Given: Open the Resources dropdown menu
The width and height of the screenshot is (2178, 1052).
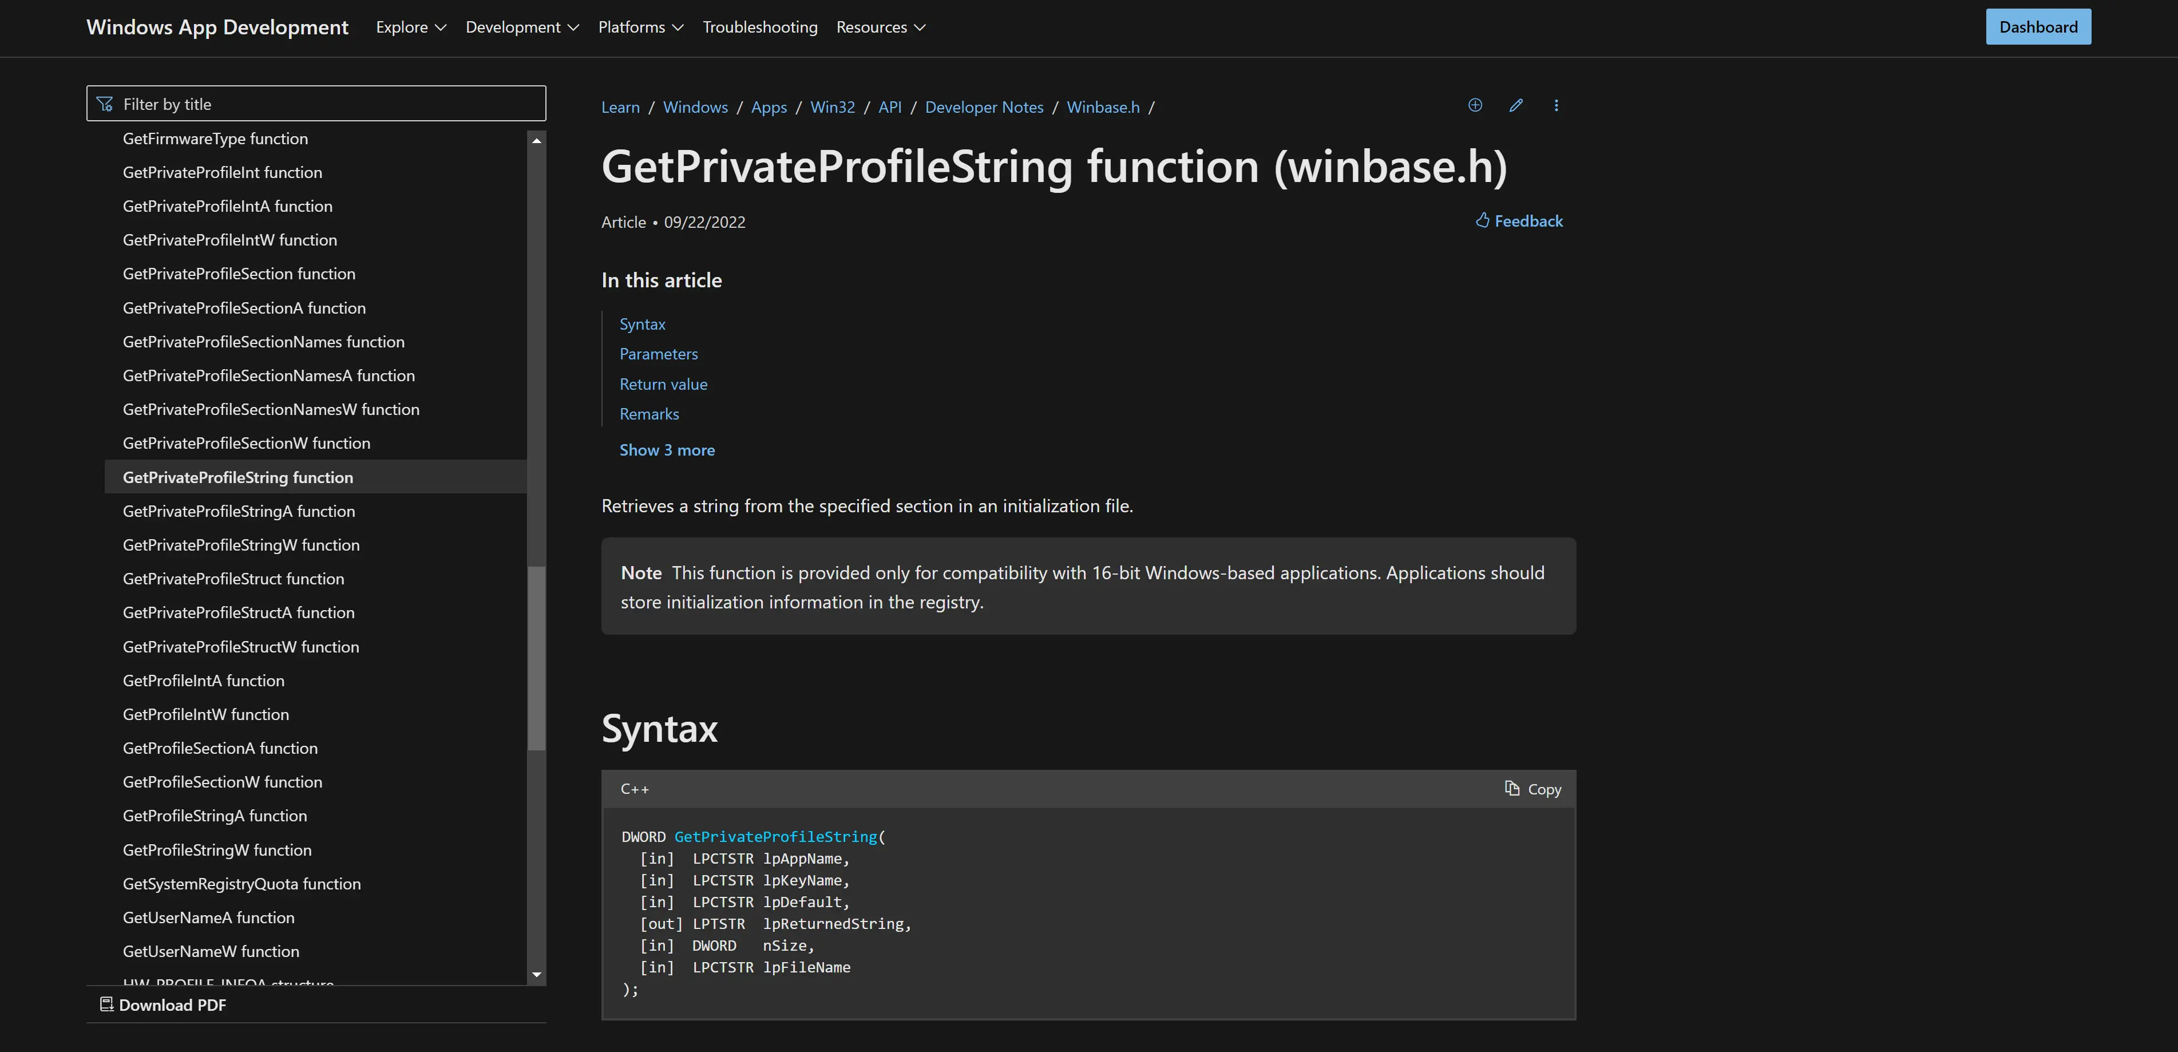Looking at the screenshot, I should point(880,27).
